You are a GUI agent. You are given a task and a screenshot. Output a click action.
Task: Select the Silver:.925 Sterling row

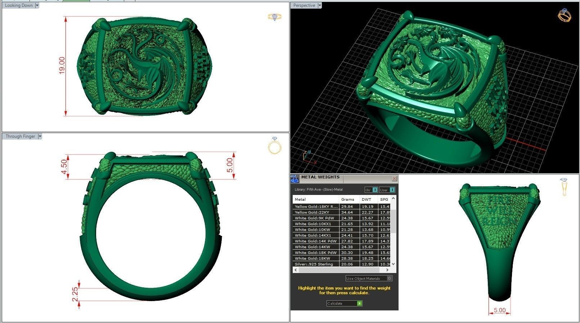pos(342,264)
